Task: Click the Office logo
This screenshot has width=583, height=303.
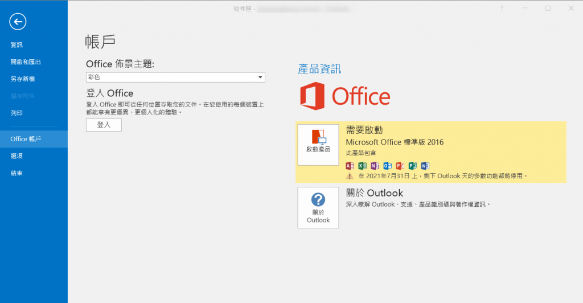Action: point(345,96)
